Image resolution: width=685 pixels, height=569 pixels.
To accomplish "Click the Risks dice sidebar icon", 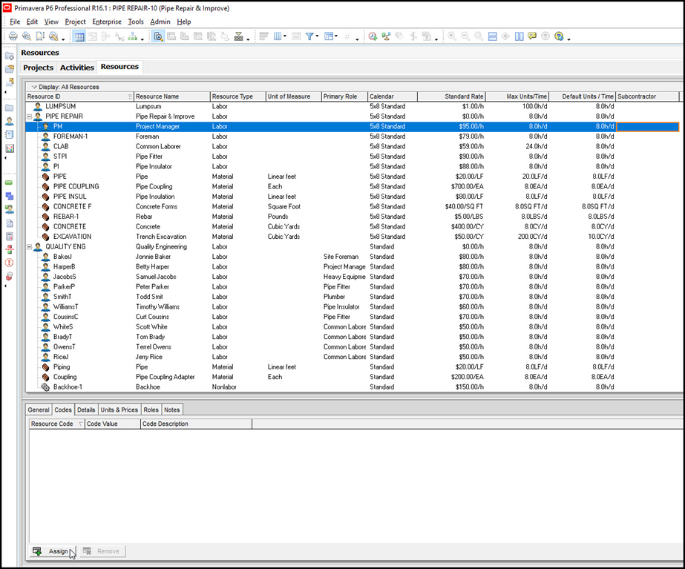I will click(x=9, y=276).
